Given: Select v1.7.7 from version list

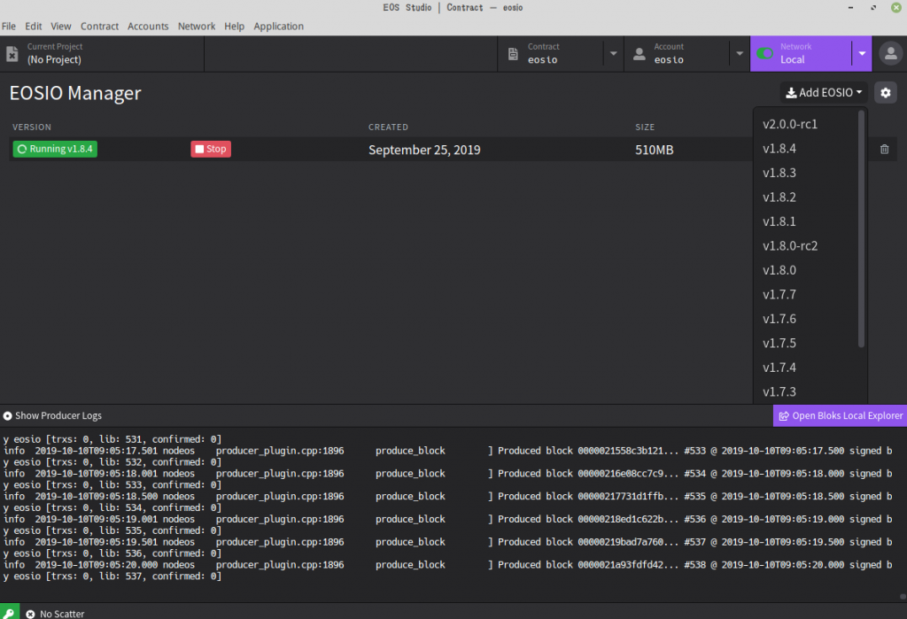Looking at the screenshot, I should pyautogui.click(x=806, y=295).
